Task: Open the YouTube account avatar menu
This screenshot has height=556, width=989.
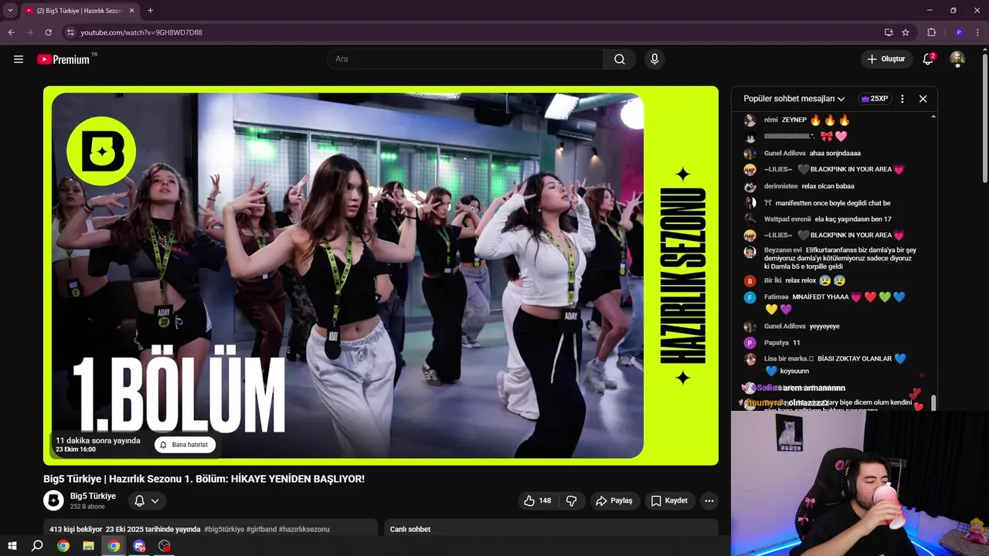Action: (x=957, y=59)
